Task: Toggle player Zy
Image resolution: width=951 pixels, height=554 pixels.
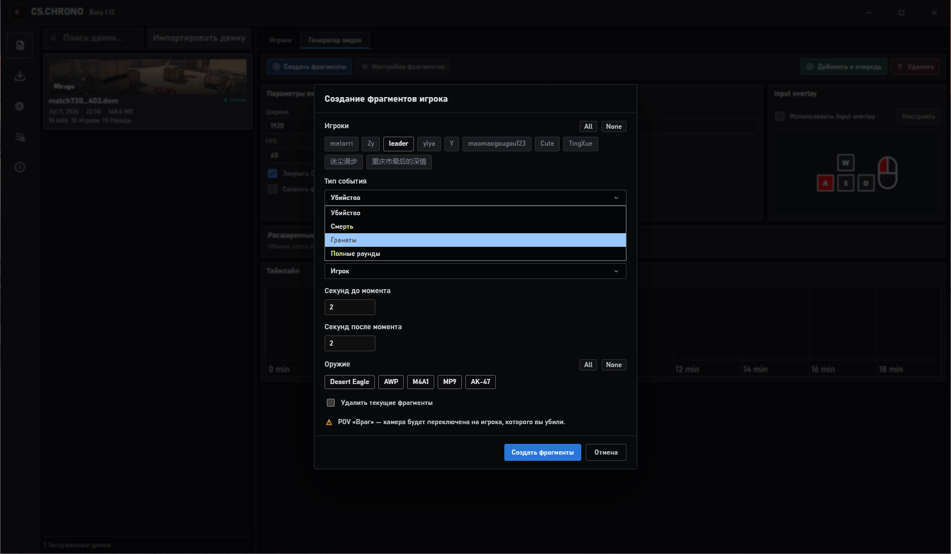Action: (371, 144)
